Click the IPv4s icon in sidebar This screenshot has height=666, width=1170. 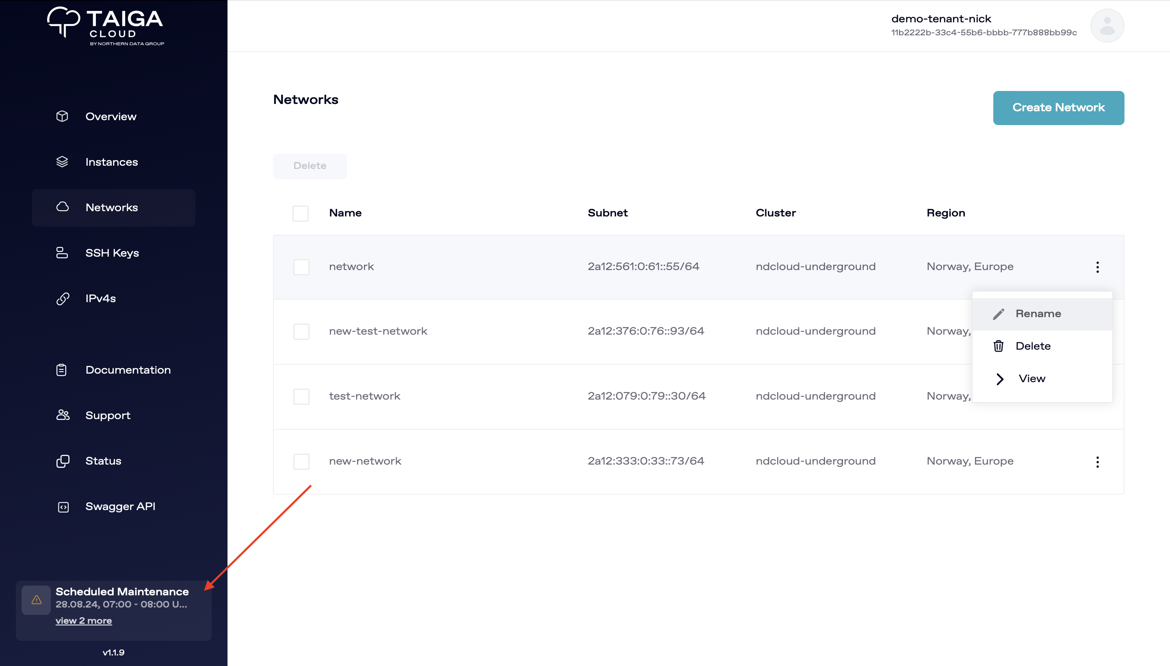(x=64, y=298)
